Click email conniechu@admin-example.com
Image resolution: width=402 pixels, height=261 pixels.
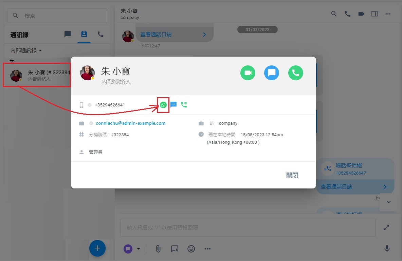click(x=130, y=123)
